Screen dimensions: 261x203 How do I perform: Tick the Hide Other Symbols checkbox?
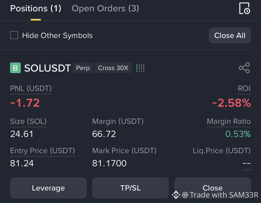click(14, 35)
